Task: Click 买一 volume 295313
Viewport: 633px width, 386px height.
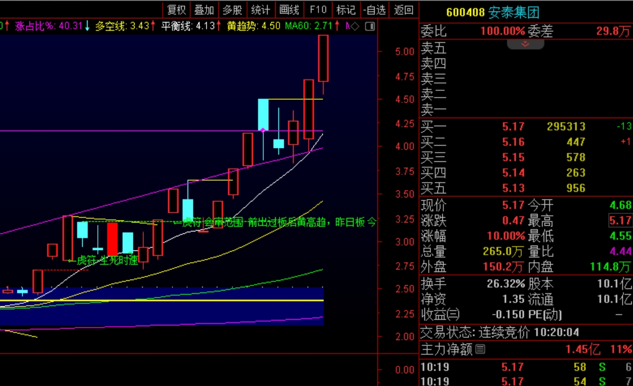Action: (x=566, y=127)
